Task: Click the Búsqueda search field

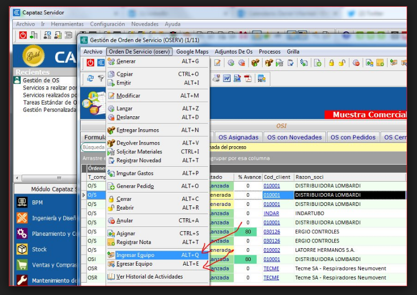Action: tap(93, 147)
